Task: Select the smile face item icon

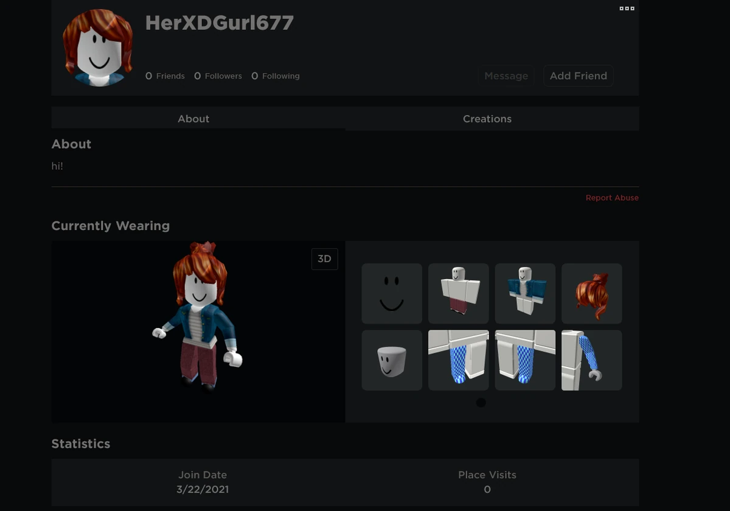Action: 392,293
